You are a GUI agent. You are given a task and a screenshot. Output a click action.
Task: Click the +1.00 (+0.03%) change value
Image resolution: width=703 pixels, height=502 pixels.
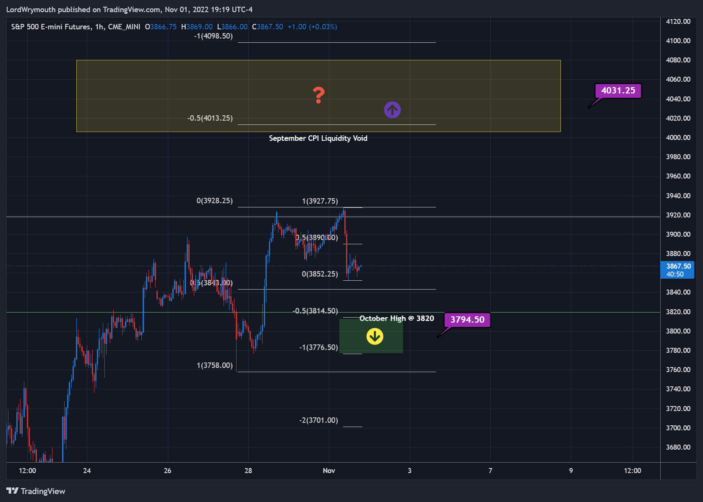312,27
